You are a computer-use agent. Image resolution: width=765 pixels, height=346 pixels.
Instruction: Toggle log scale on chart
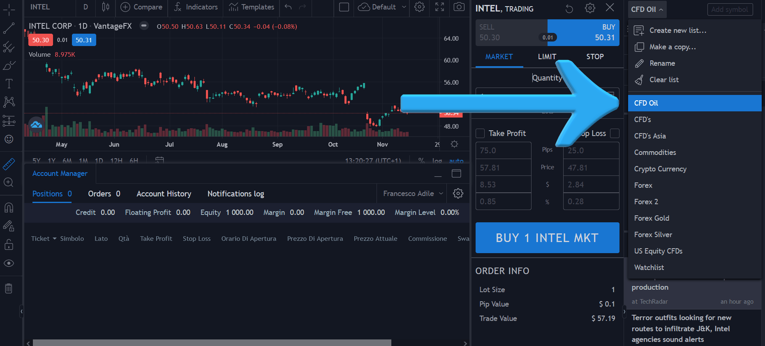[x=437, y=161]
